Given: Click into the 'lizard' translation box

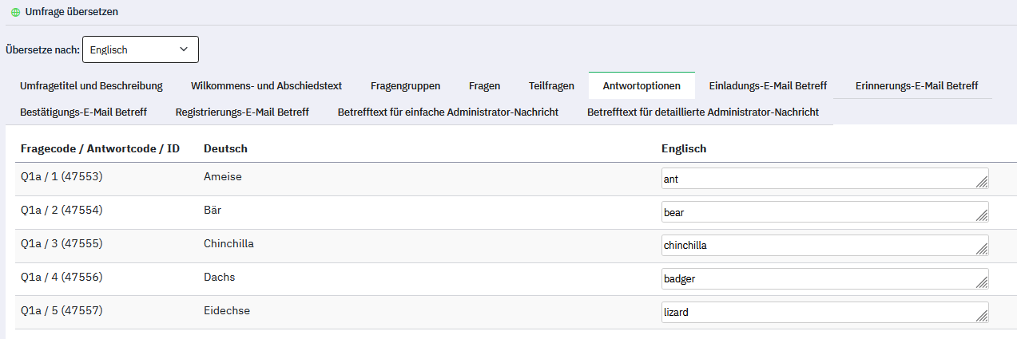Looking at the screenshot, I should click(x=815, y=313).
